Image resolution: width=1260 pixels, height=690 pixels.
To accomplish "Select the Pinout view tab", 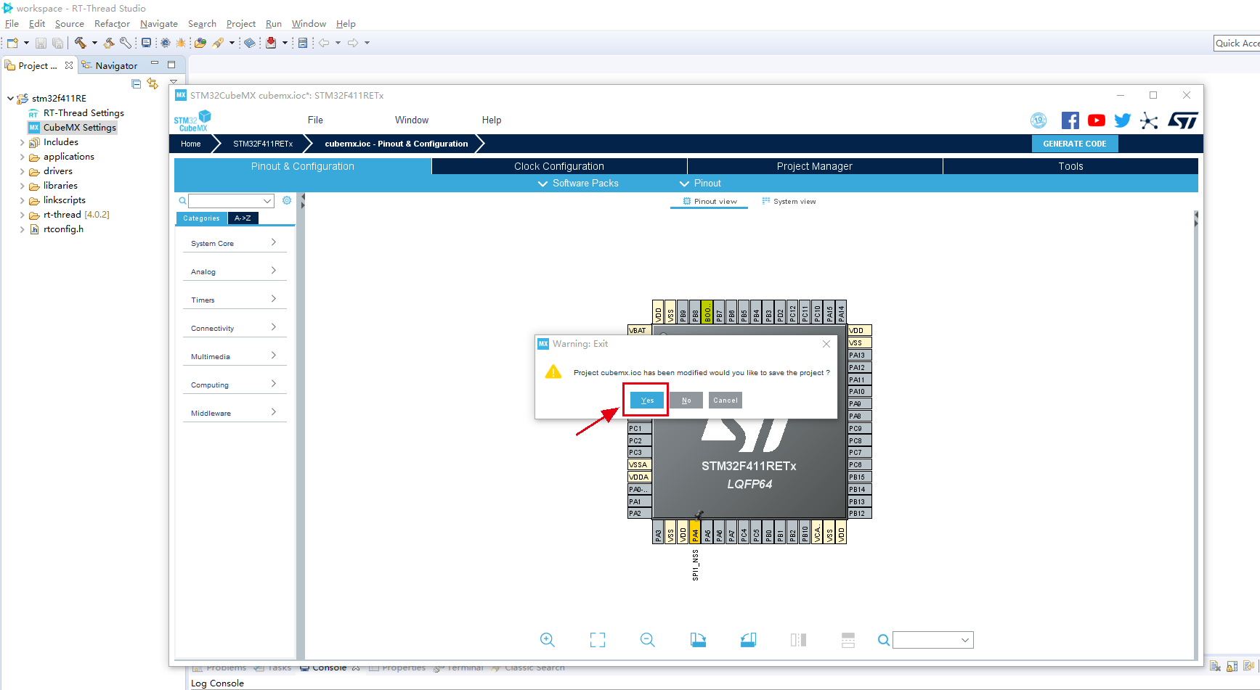I will point(710,202).
